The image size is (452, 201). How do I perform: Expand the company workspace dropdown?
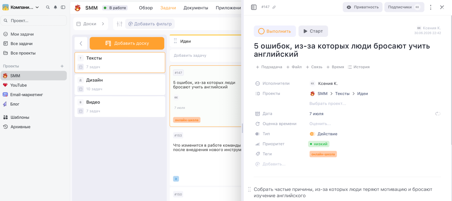[x=21, y=7]
